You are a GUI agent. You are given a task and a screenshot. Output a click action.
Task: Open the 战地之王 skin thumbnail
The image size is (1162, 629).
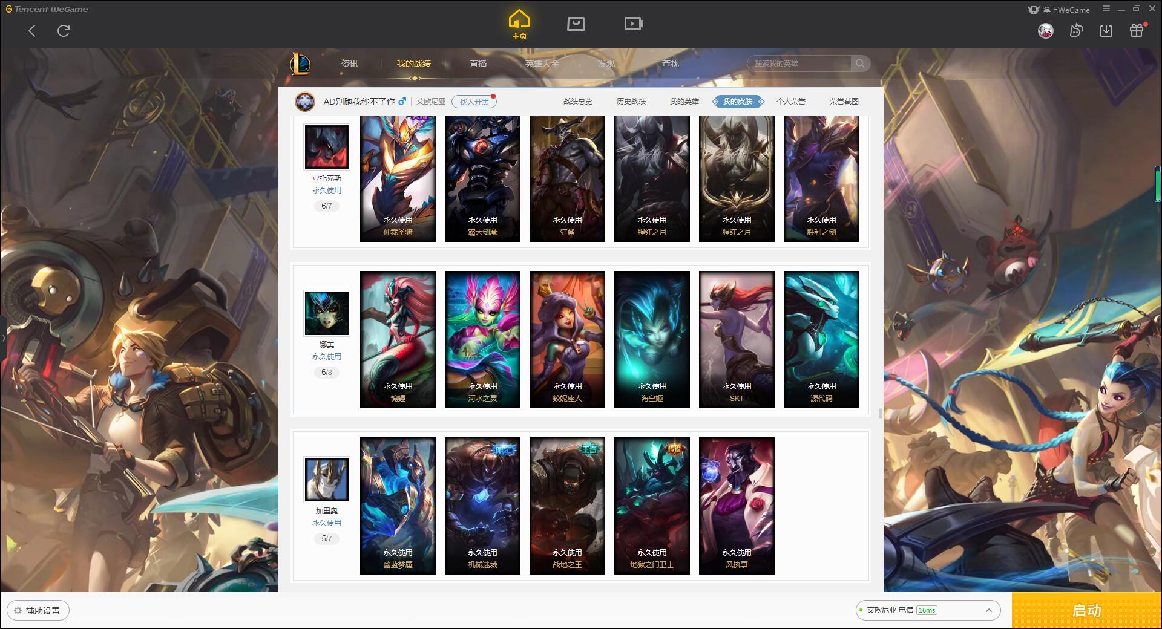click(567, 506)
